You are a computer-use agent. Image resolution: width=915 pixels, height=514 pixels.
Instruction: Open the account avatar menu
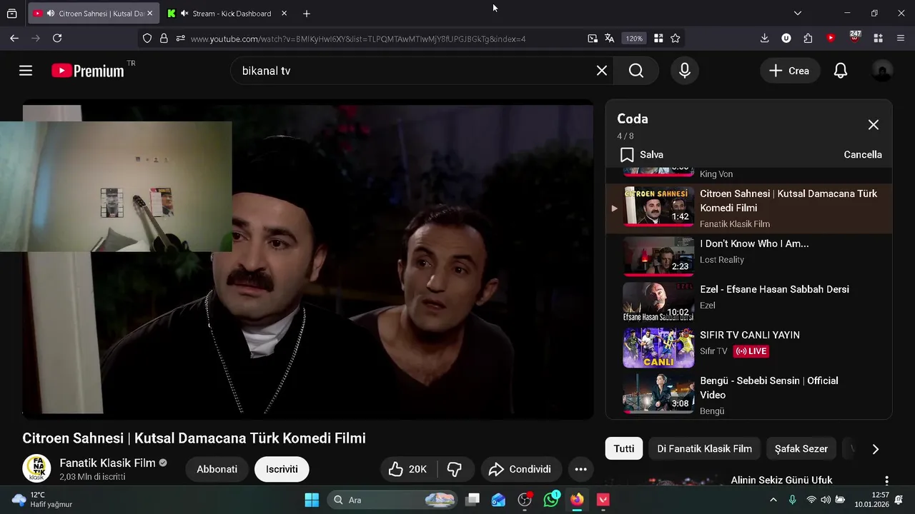pyautogui.click(x=882, y=71)
